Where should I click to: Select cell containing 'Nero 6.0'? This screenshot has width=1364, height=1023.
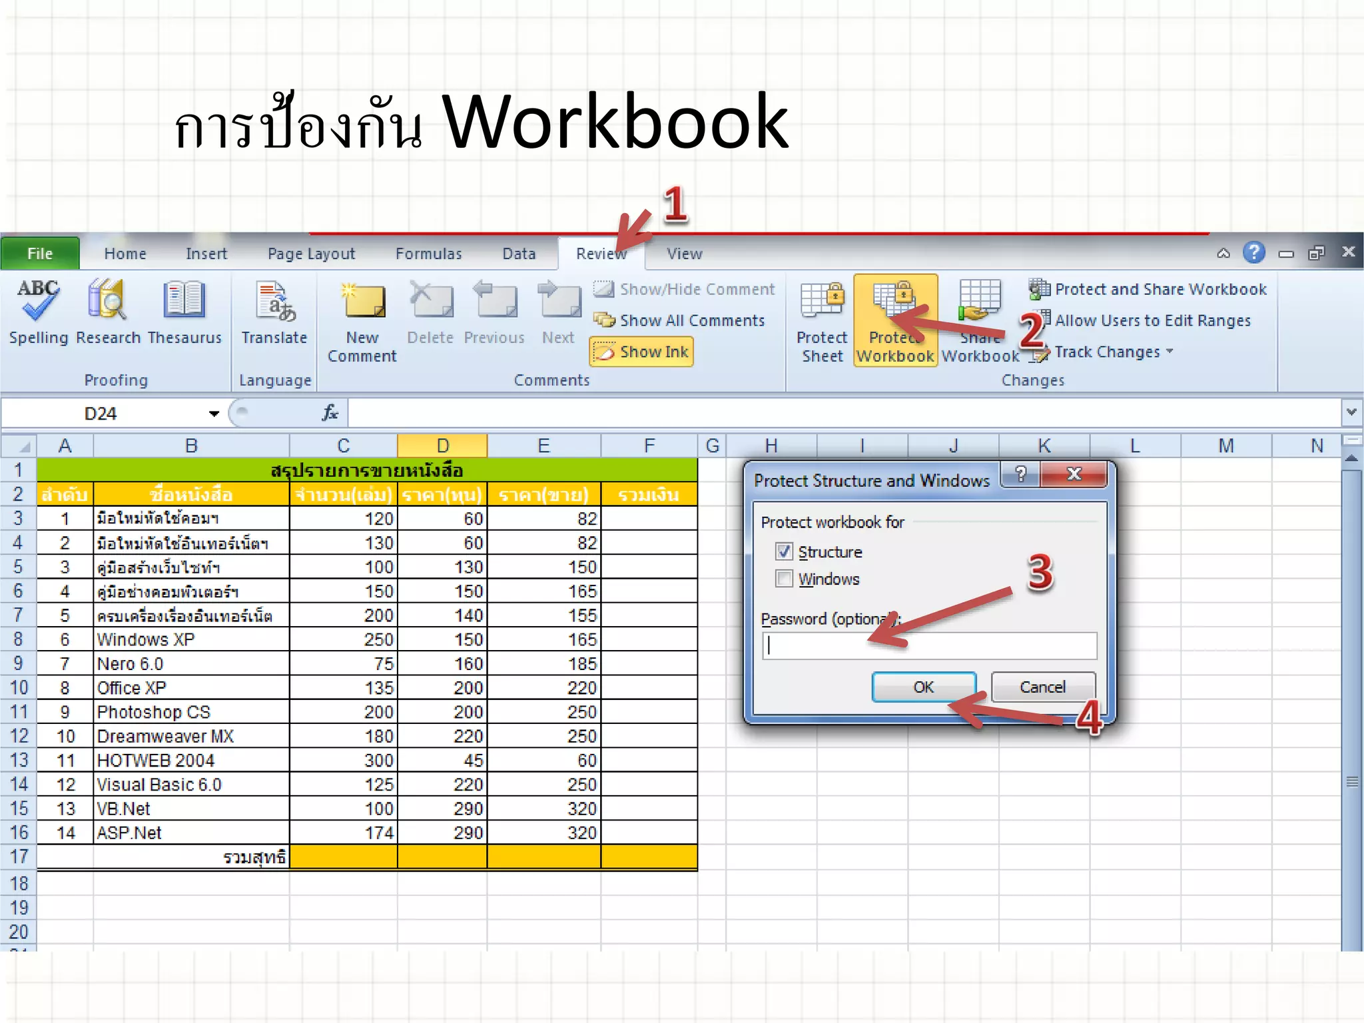[x=191, y=663]
